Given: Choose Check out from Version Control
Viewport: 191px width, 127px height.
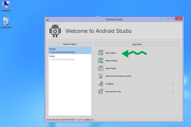Looking at the screenshot, I should (118, 76).
